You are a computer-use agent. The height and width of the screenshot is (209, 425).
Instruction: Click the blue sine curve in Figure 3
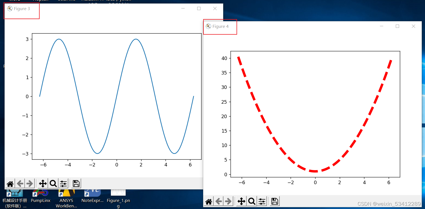pos(117,96)
